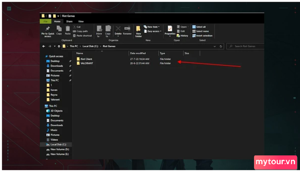Choose Paste shortcut in the ribbon
This screenshot has width=300, height=173.
82,36
